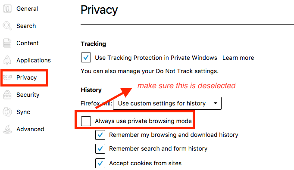This screenshot has width=294, height=170.
Task: Toggle Remember search and form history
Action: click(100, 148)
